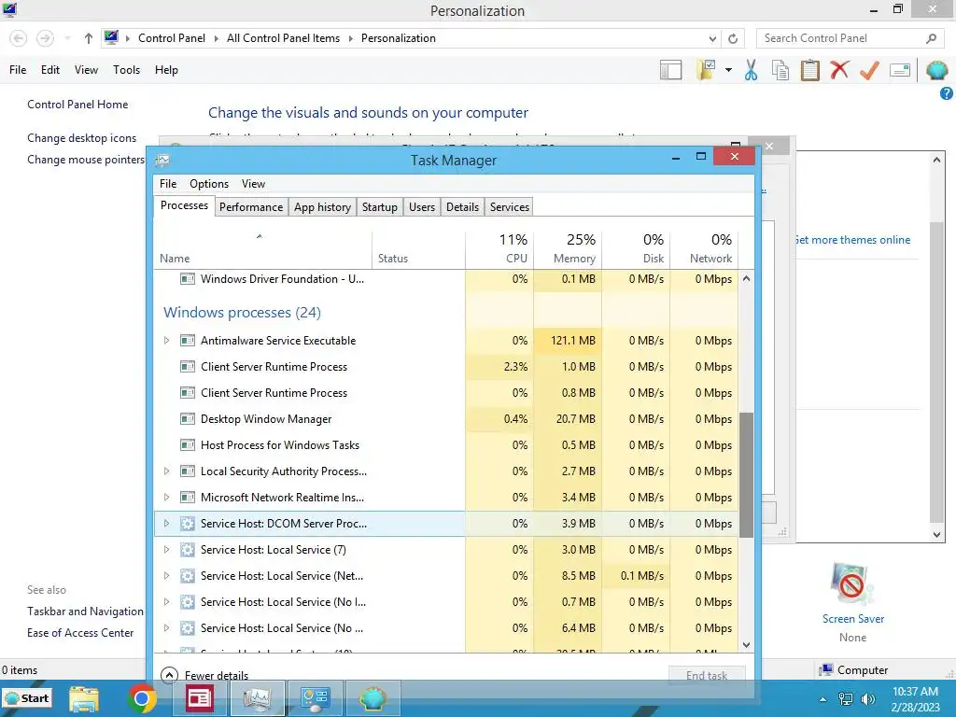
Task: Click Change desktop icons link
Action: pos(82,138)
